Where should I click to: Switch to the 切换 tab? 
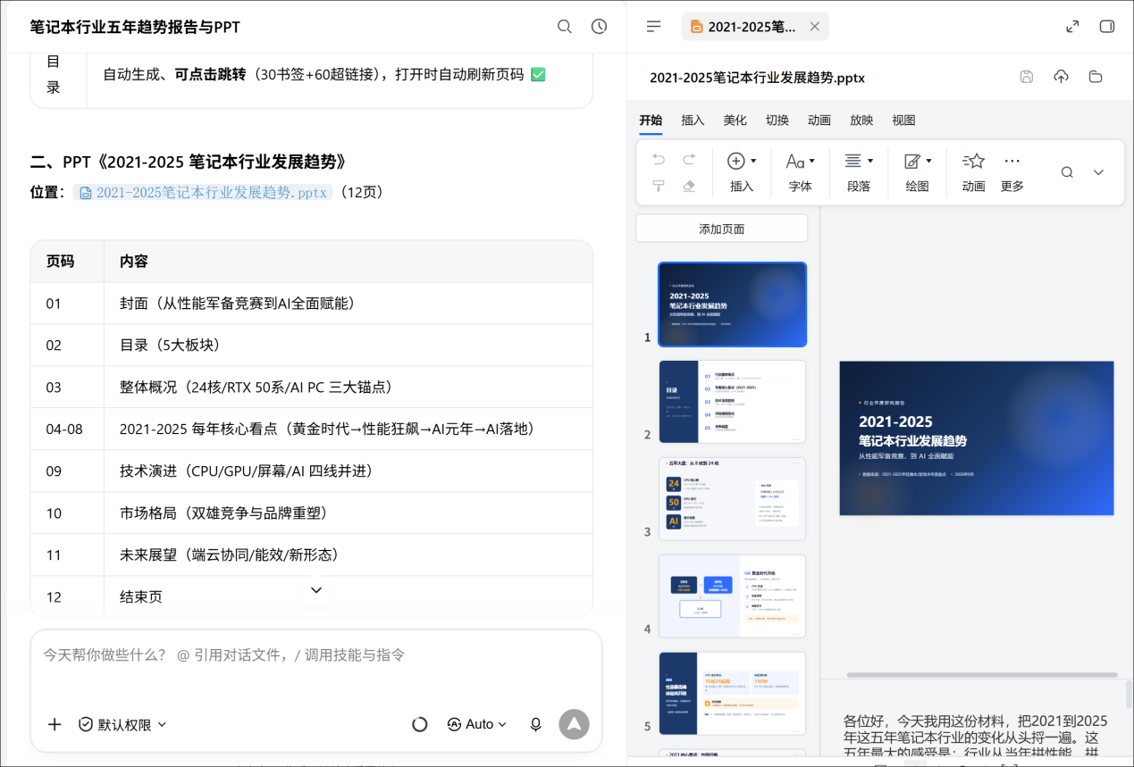pyautogui.click(x=777, y=121)
